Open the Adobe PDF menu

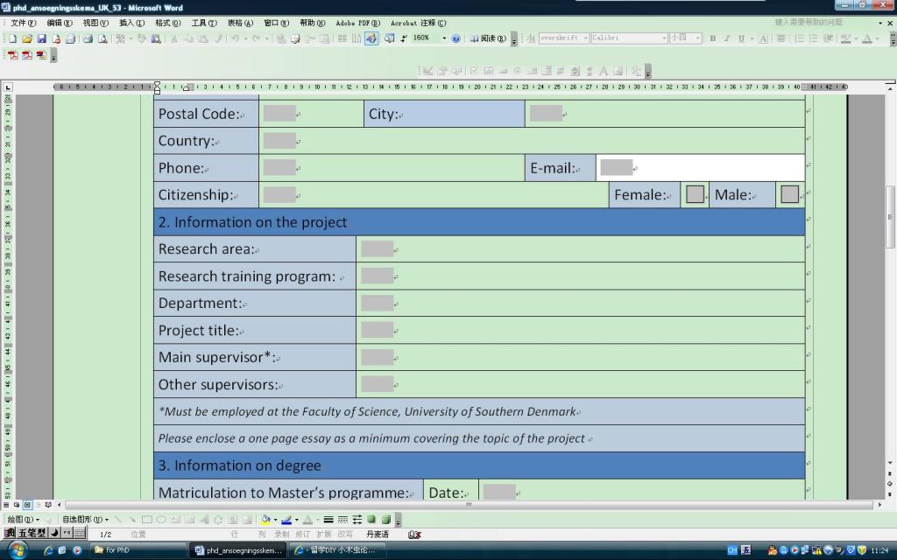click(x=358, y=23)
